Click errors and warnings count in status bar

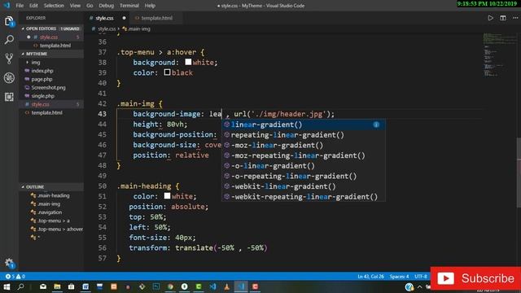(15, 277)
